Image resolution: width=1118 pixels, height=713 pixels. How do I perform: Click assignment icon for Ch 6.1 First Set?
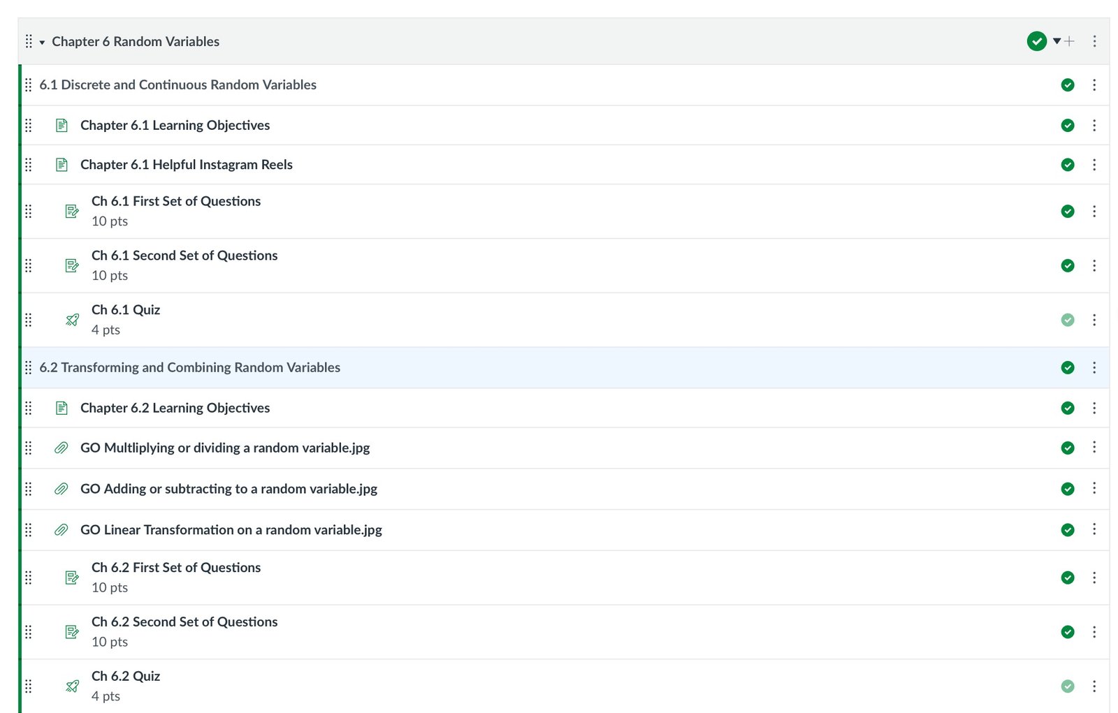(72, 211)
